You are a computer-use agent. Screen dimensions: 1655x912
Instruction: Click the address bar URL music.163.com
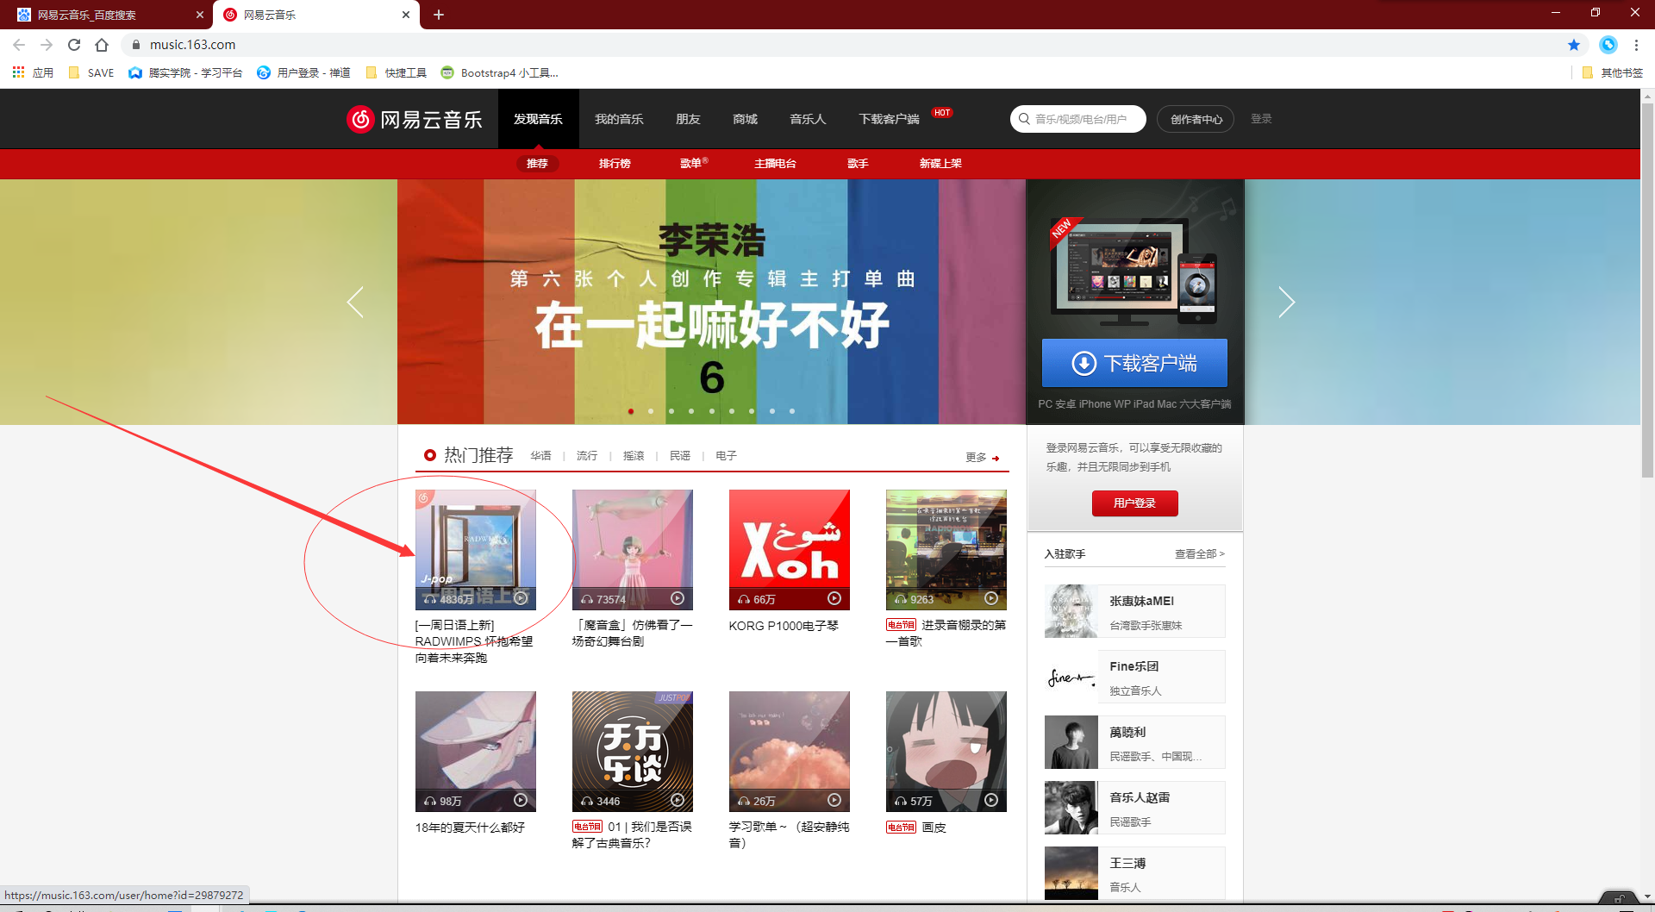[192, 45]
